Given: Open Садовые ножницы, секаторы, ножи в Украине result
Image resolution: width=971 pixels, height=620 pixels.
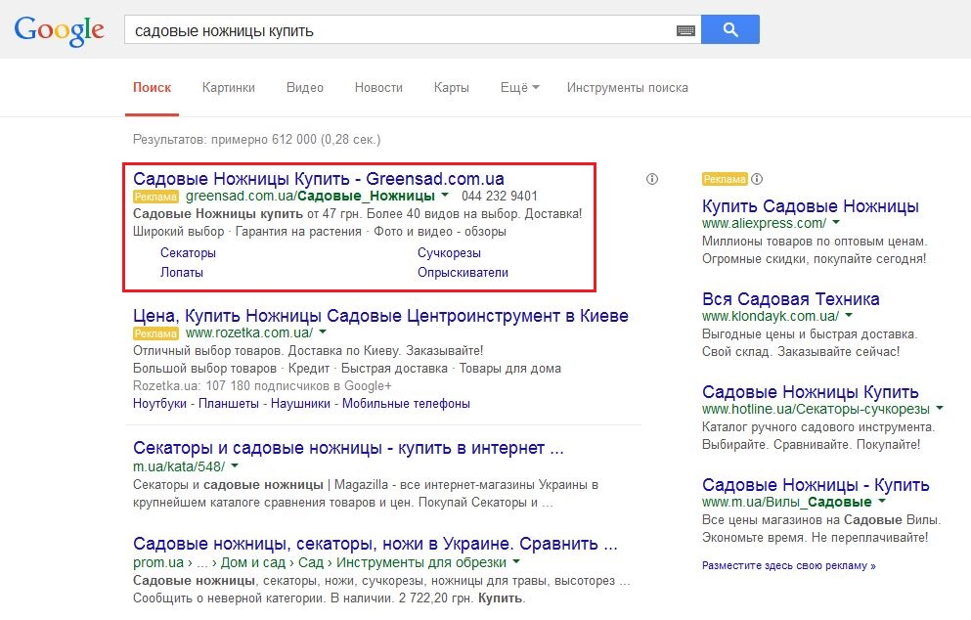Looking at the screenshot, I should (x=375, y=544).
